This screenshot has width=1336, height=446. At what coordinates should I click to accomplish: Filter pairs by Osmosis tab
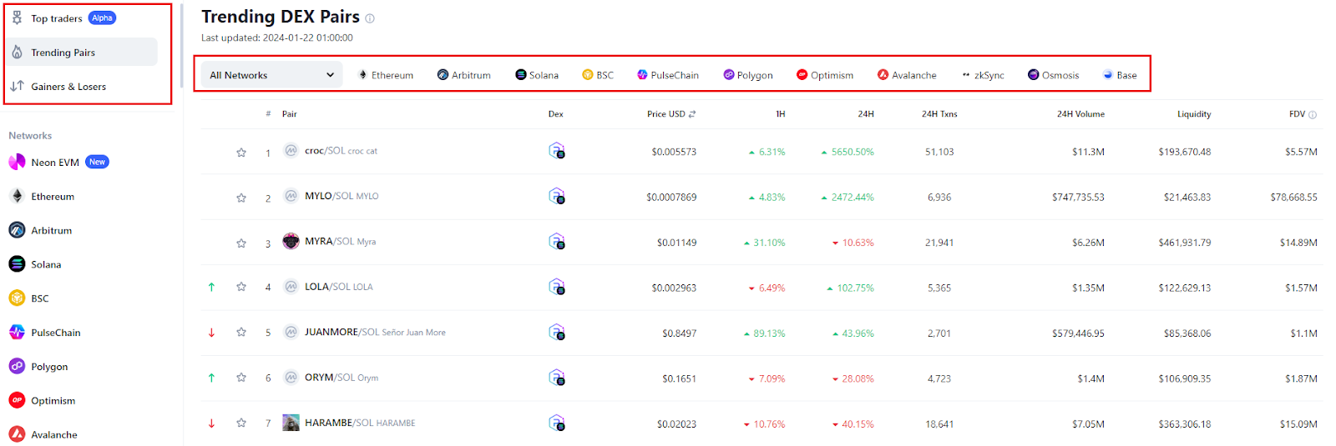tap(1053, 75)
